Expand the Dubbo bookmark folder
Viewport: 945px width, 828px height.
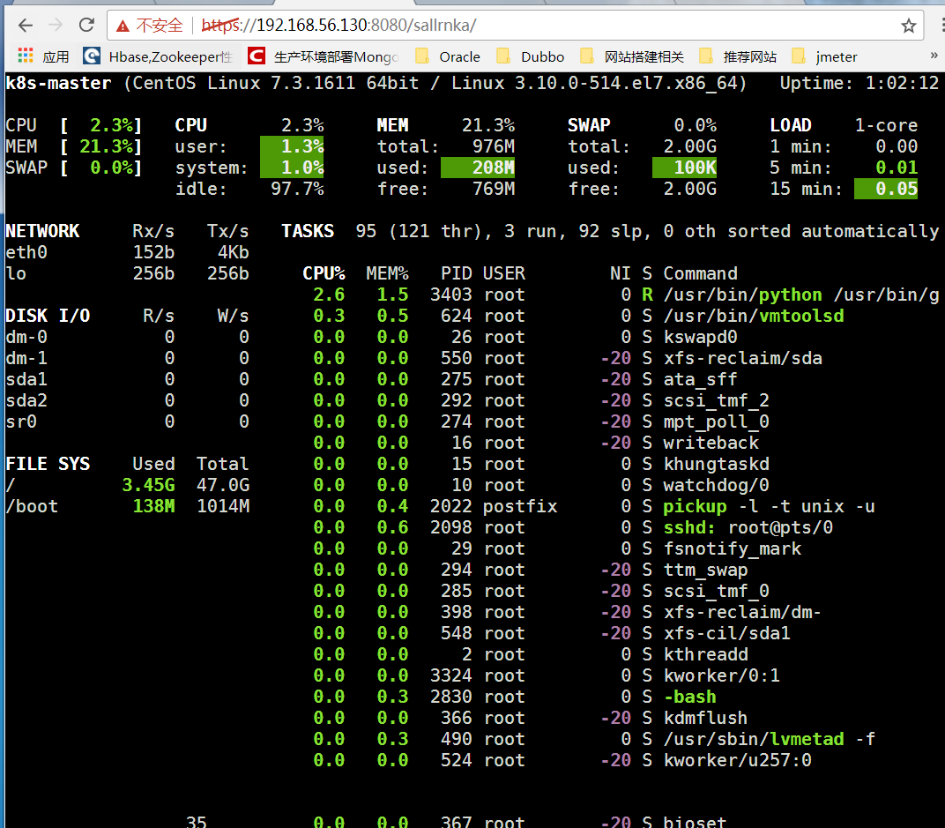tap(531, 56)
